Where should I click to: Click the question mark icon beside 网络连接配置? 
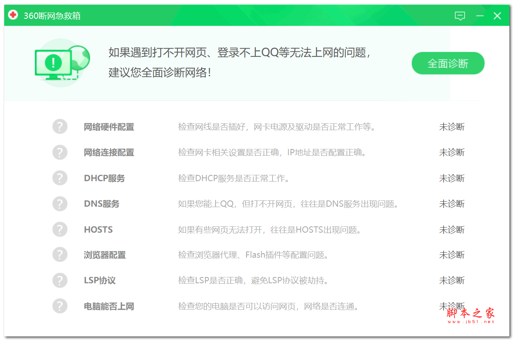point(60,152)
